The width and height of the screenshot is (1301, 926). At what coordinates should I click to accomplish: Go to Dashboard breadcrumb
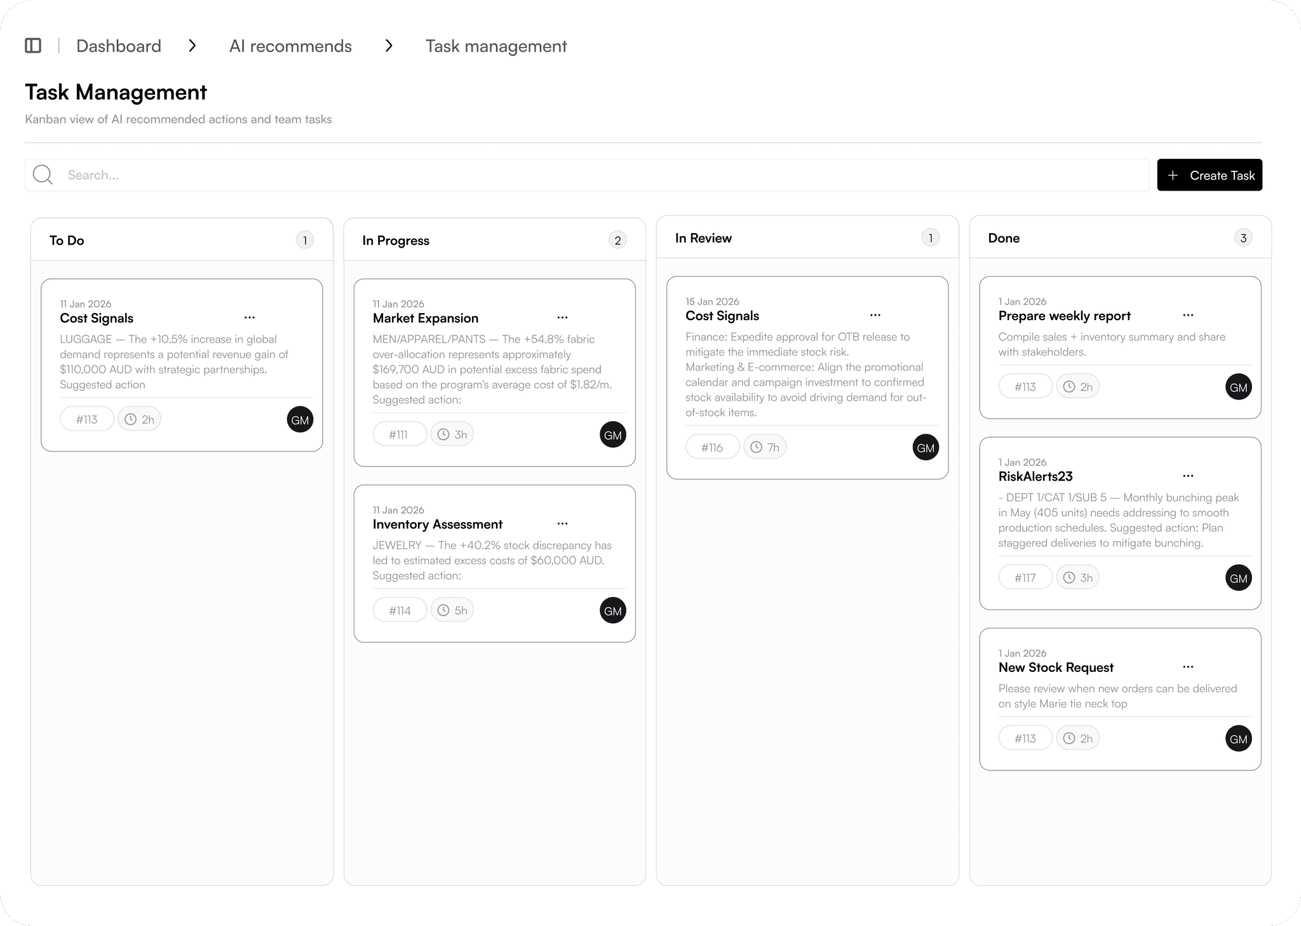pyautogui.click(x=119, y=46)
